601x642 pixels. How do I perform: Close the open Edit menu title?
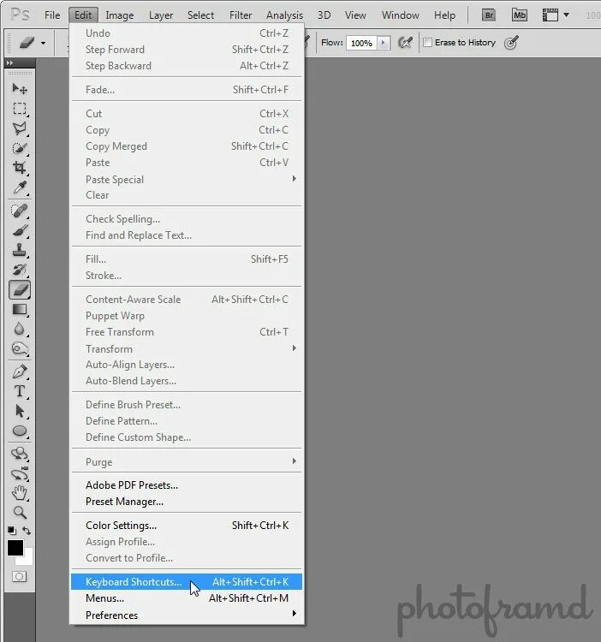click(83, 15)
